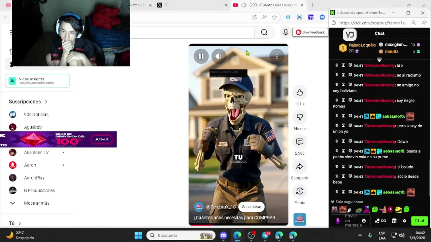Click the blue sound-wave extension icon

(x=288, y=17)
